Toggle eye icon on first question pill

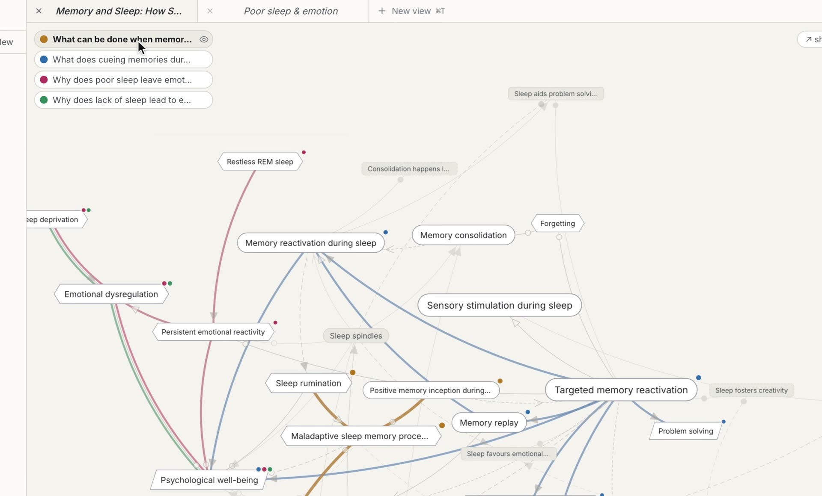pos(204,39)
